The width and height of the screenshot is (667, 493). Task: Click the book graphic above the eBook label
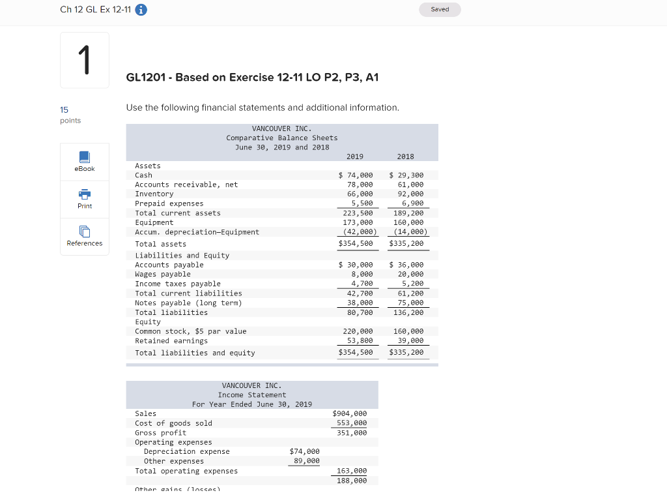(84, 157)
